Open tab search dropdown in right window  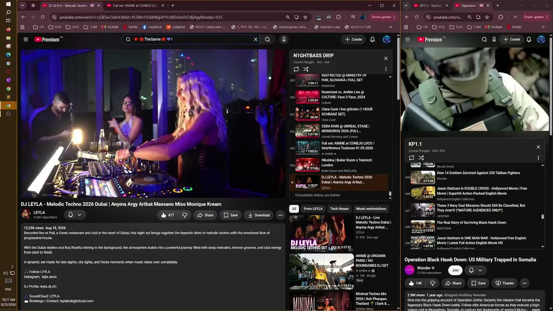coord(406,6)
